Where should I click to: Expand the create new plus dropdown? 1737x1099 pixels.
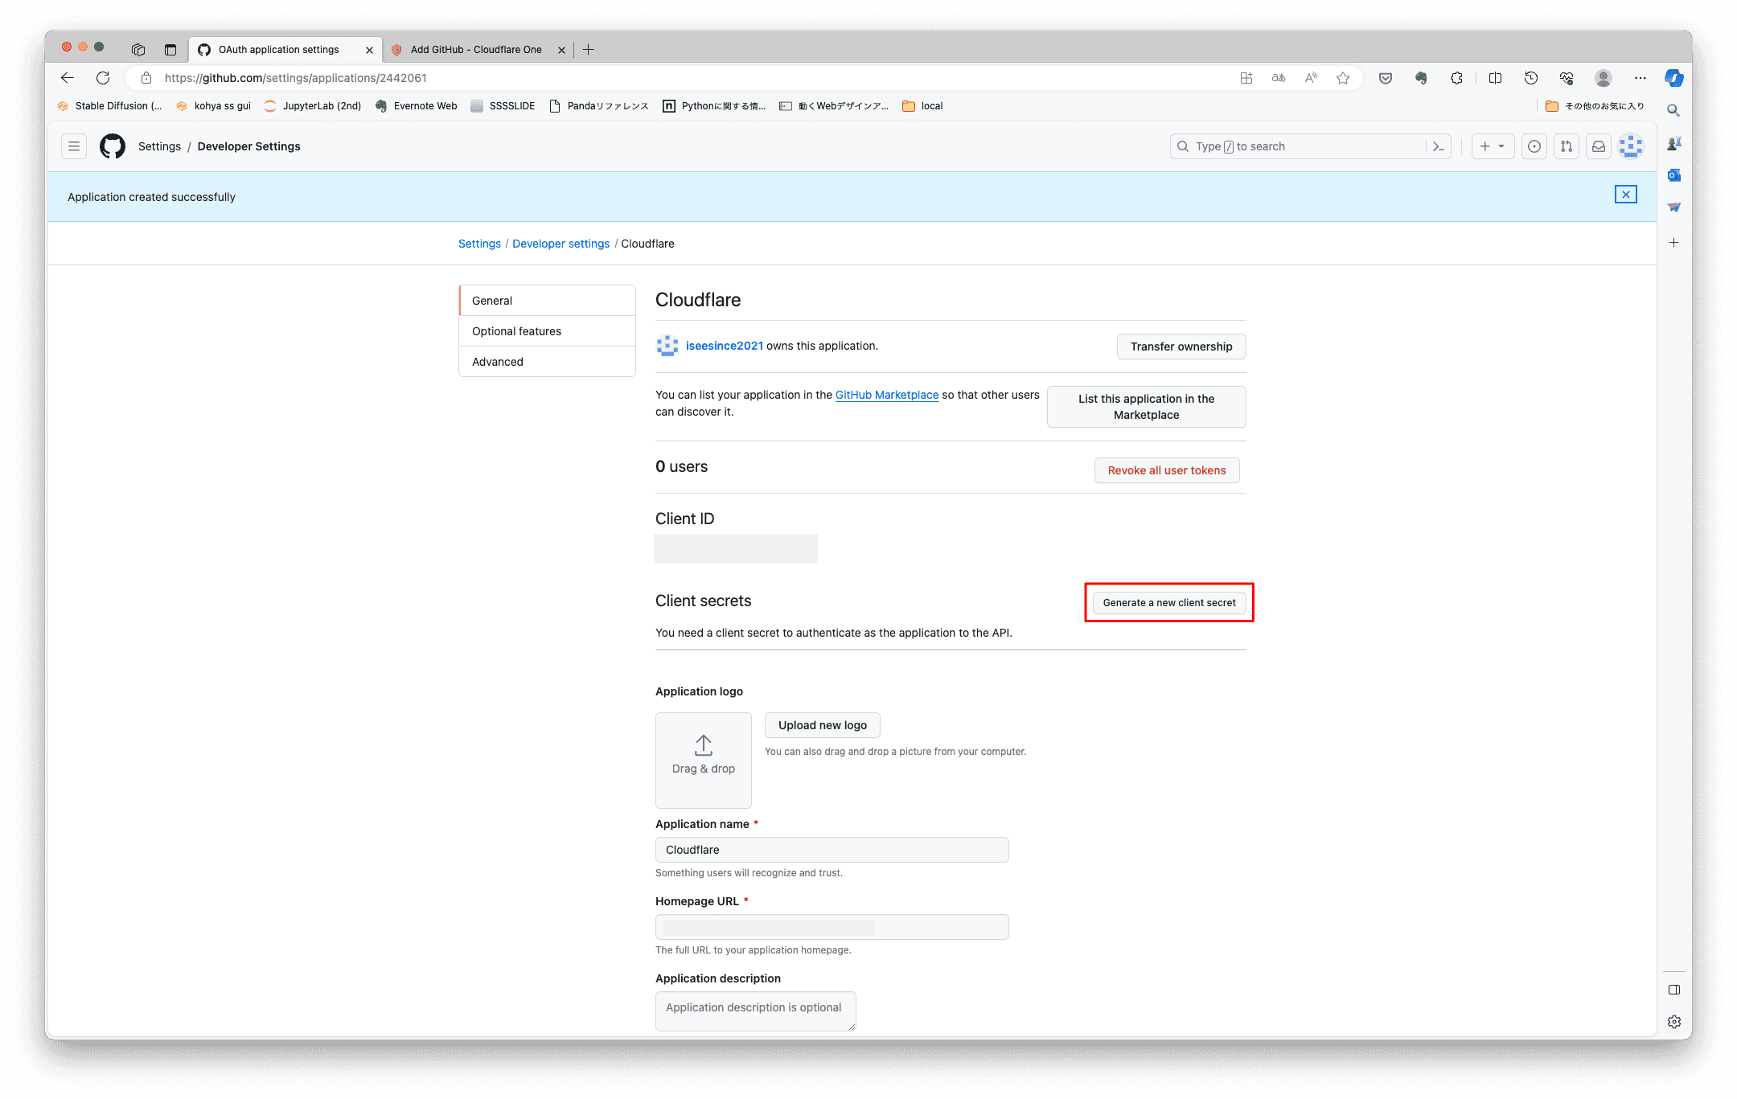click(x=1493, y=146)
